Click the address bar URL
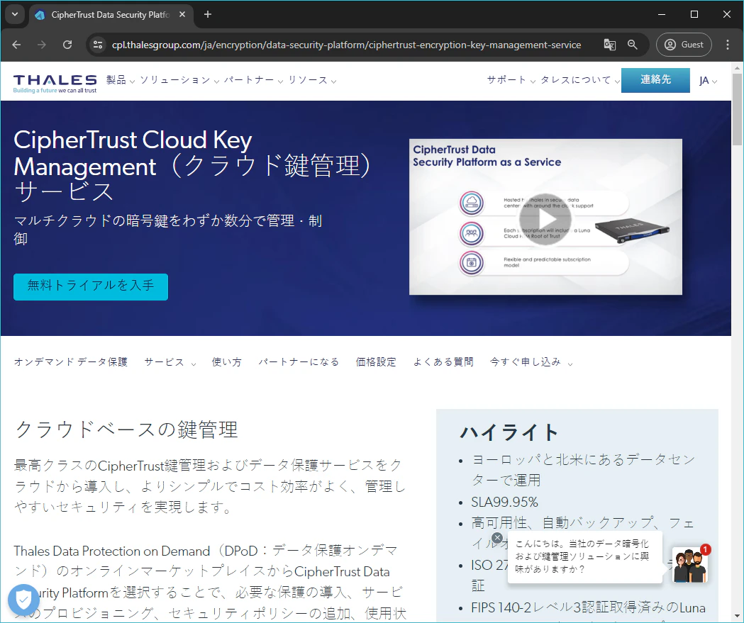The width and height of the screenshot is (744, 623). [x=346, y=45]
